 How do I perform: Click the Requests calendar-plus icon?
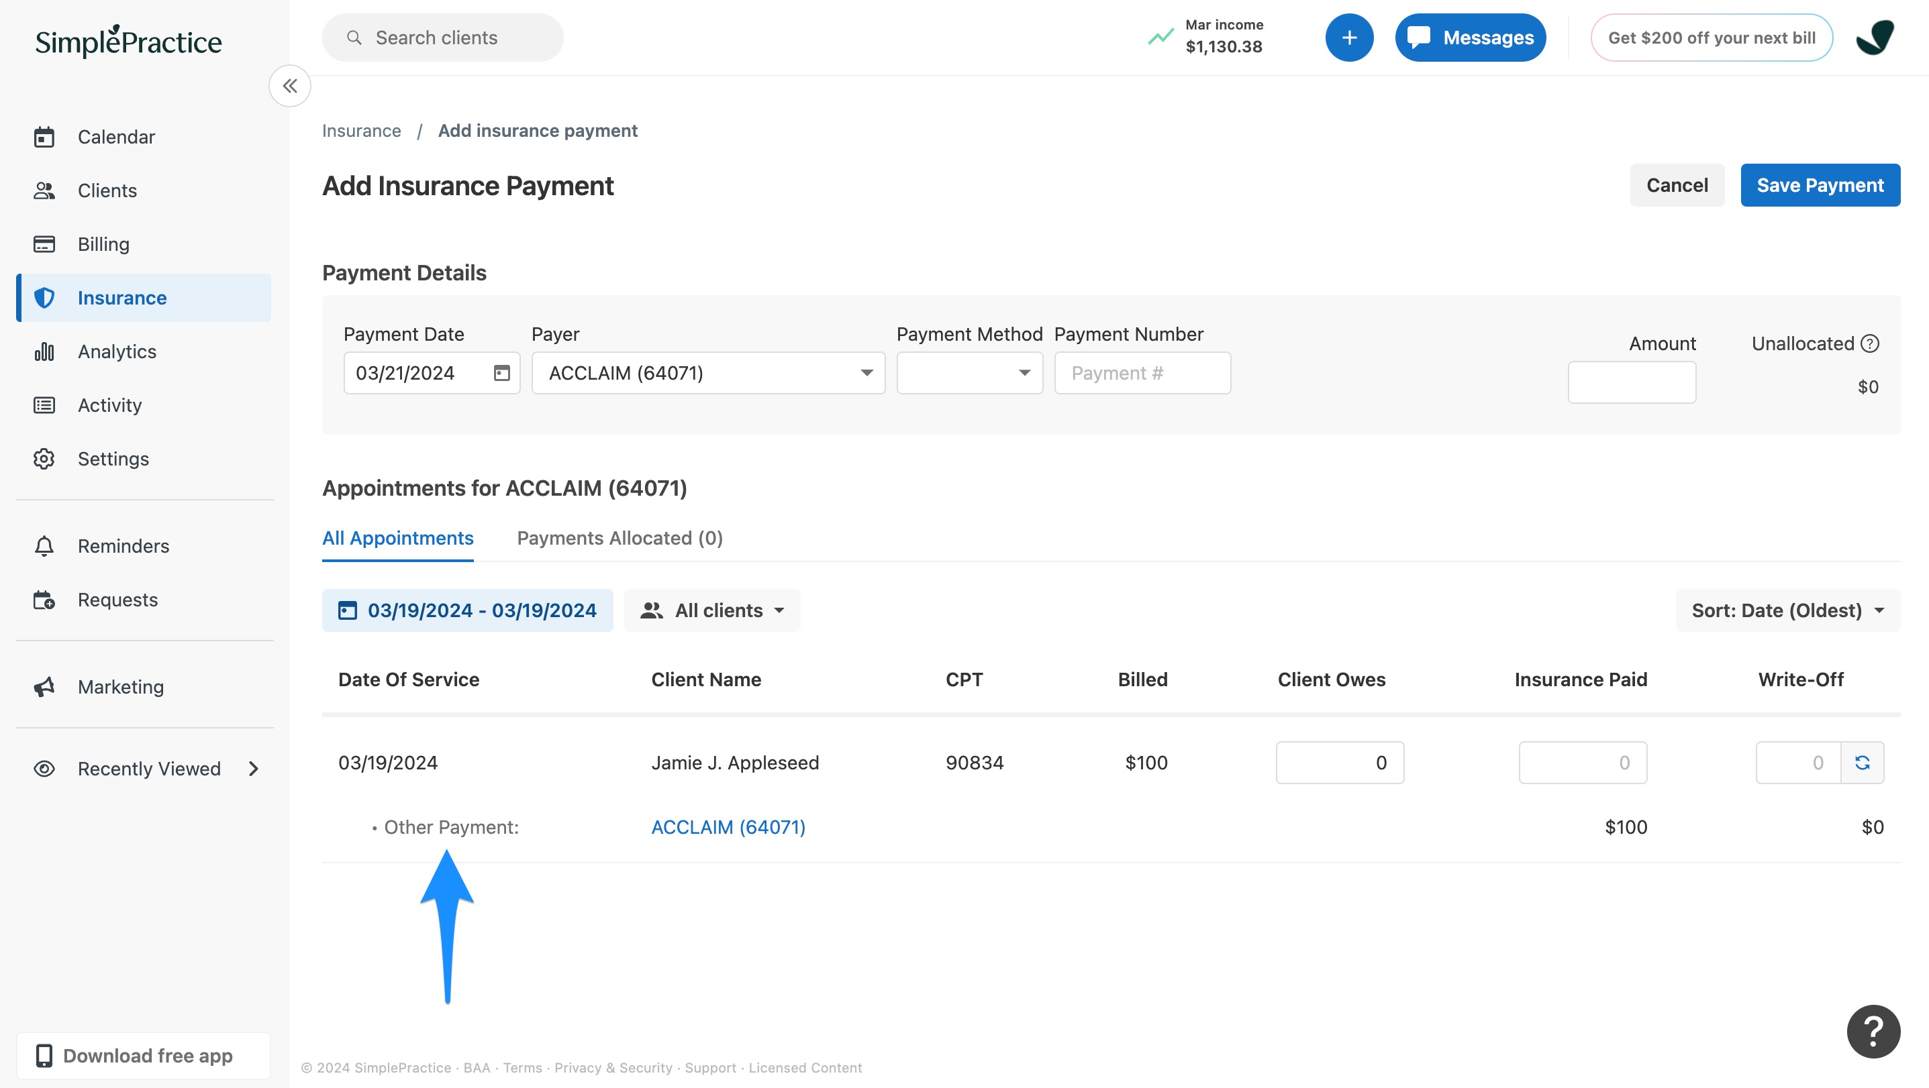pyautogui.click(x=44, y=600)
